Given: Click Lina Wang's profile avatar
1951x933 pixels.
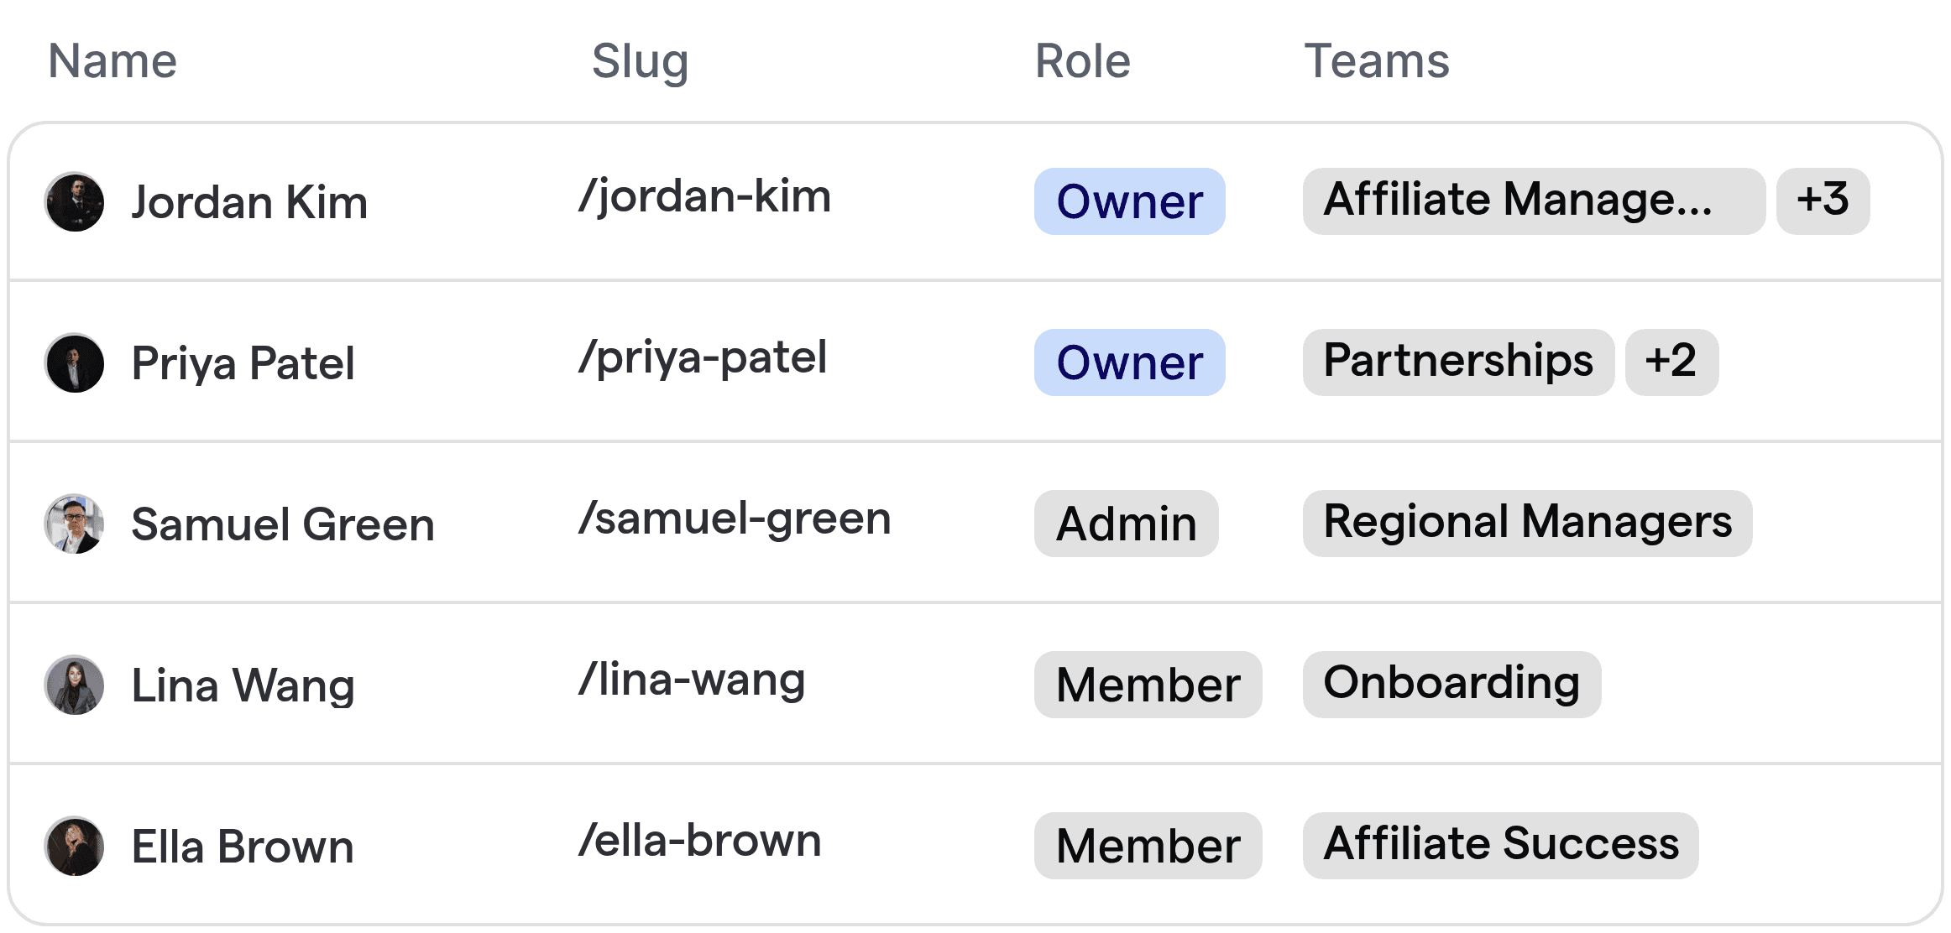Looking at the screenshot, I should (x=75, y=685).
